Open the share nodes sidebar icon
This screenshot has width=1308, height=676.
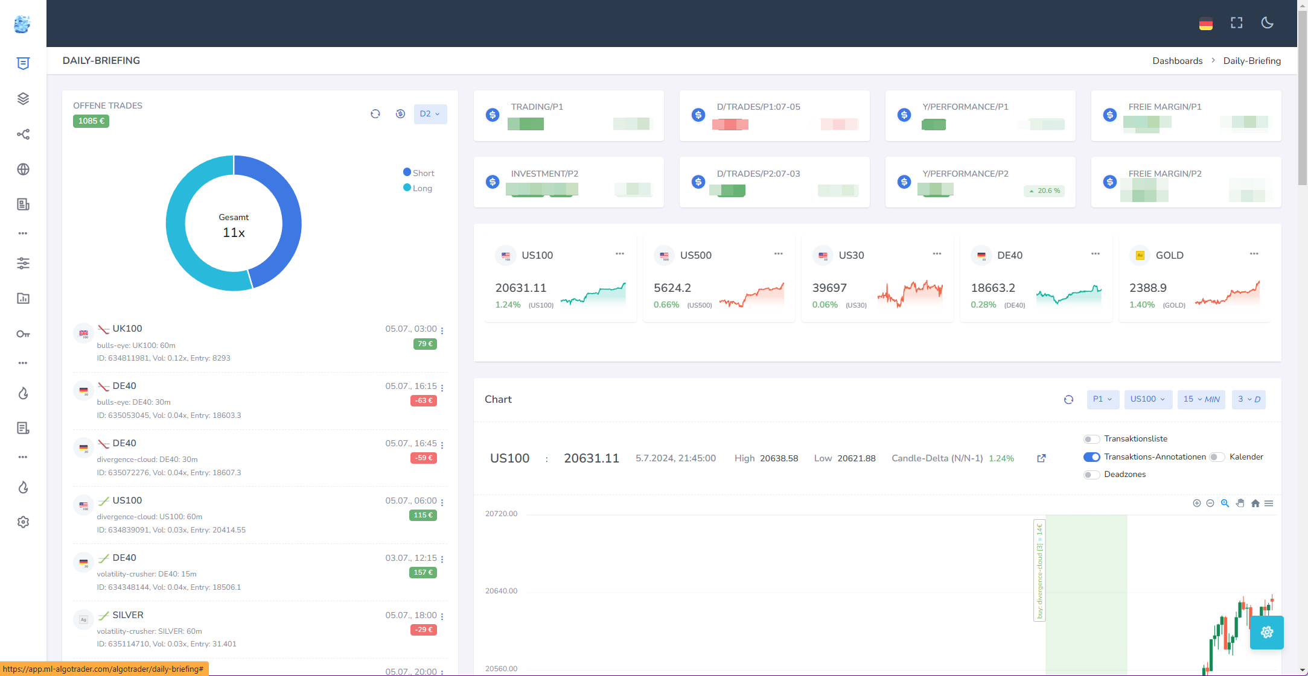pyautogui.click(x=23, y=134)
